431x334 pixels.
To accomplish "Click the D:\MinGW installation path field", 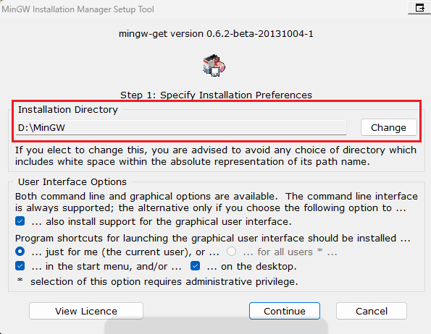I will 181,127.
